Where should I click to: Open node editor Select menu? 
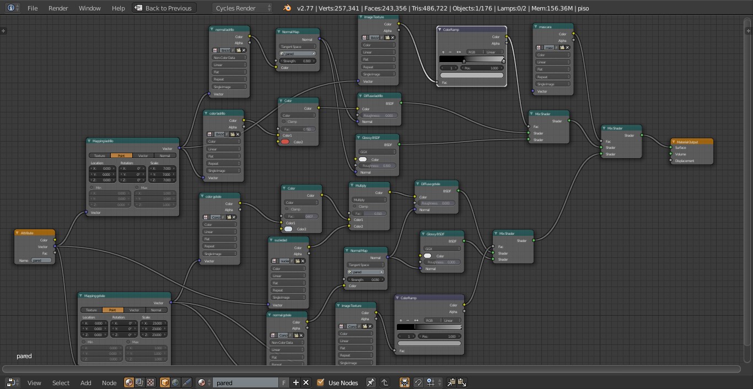click(61, 382)
